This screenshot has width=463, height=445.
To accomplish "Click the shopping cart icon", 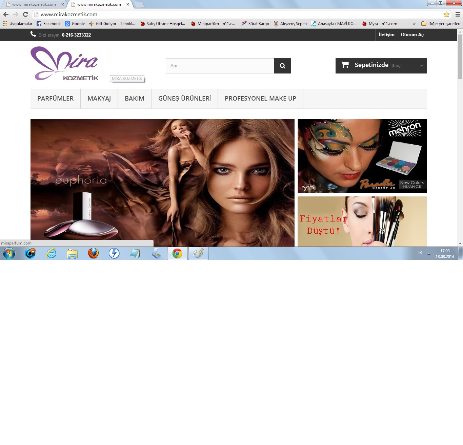I will click(345, 65).
